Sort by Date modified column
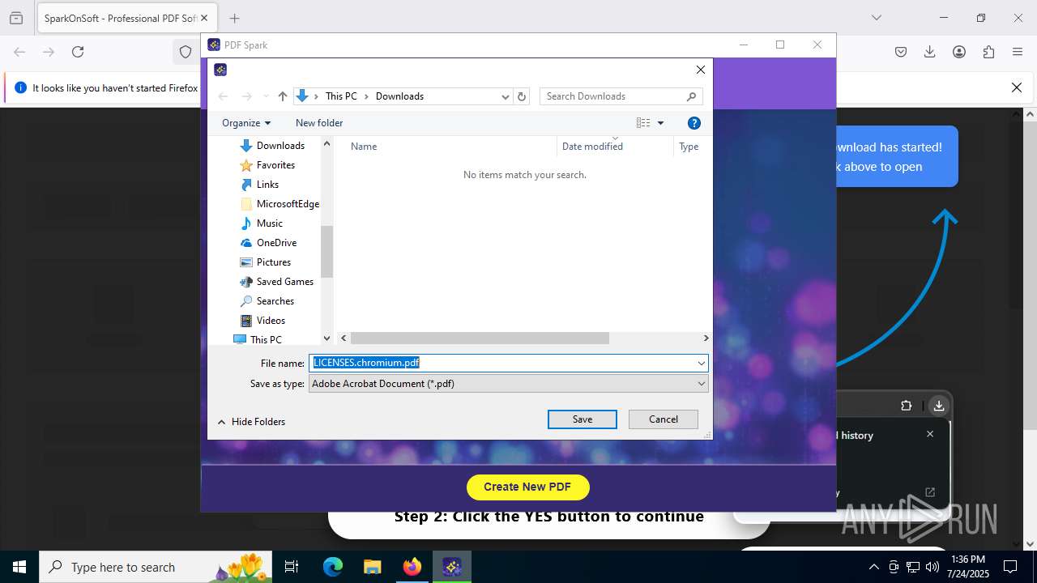 pyautogui.click(x=592, y=147)
